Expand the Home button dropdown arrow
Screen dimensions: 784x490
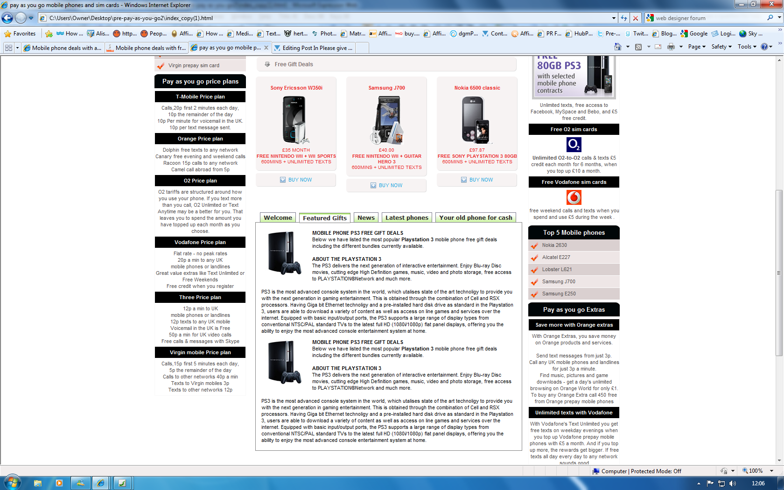coord(628,47)
